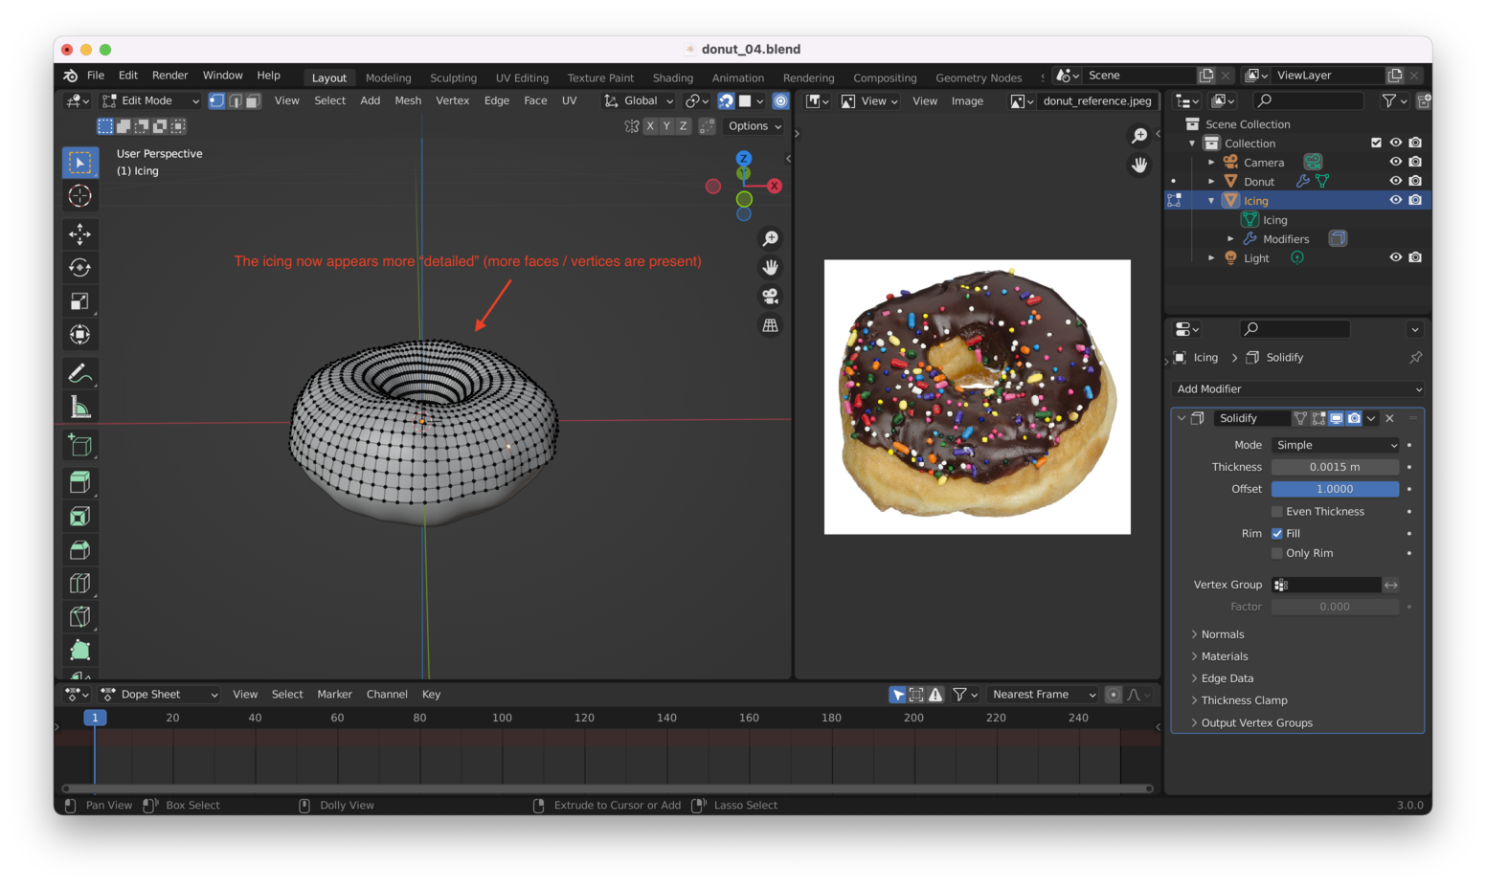This screenshot has width=1486, height=886.
Task: Uncheck the Collection checkbox in outliner
Action: coord(1376,142)
